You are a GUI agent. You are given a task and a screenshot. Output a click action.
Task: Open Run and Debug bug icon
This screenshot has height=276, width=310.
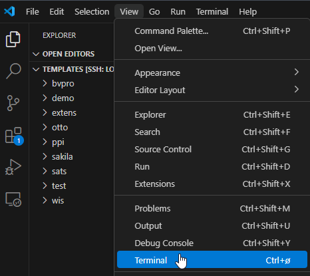[13, 167]
